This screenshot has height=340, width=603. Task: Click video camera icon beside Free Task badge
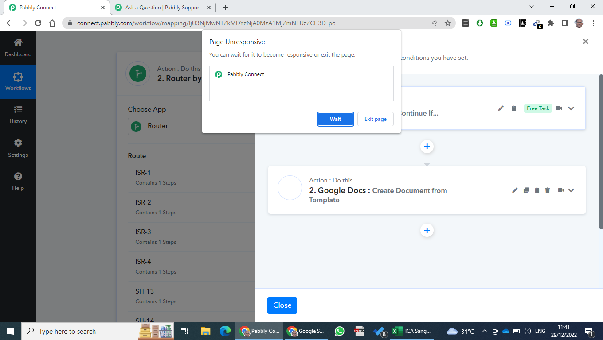559,108
